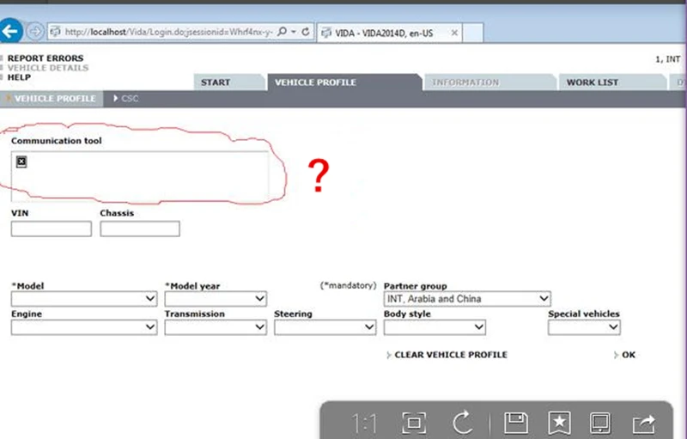Click the OK button
The height and width of the screenshot is (439, 687).
click(x=629, y=355)
